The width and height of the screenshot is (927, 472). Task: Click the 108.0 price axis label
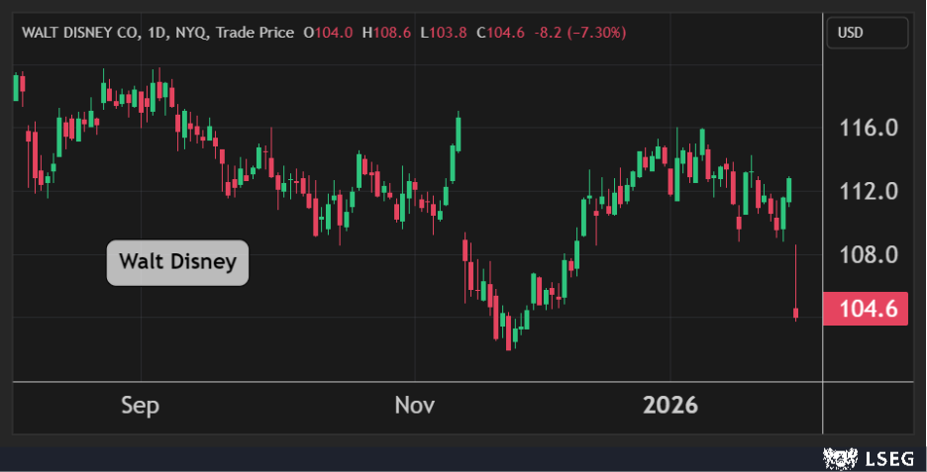(x=868, y=254)
